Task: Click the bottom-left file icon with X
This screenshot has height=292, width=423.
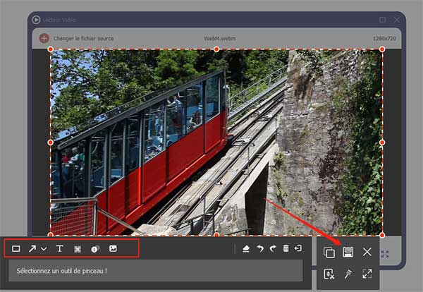Action: tap(329, 274)
